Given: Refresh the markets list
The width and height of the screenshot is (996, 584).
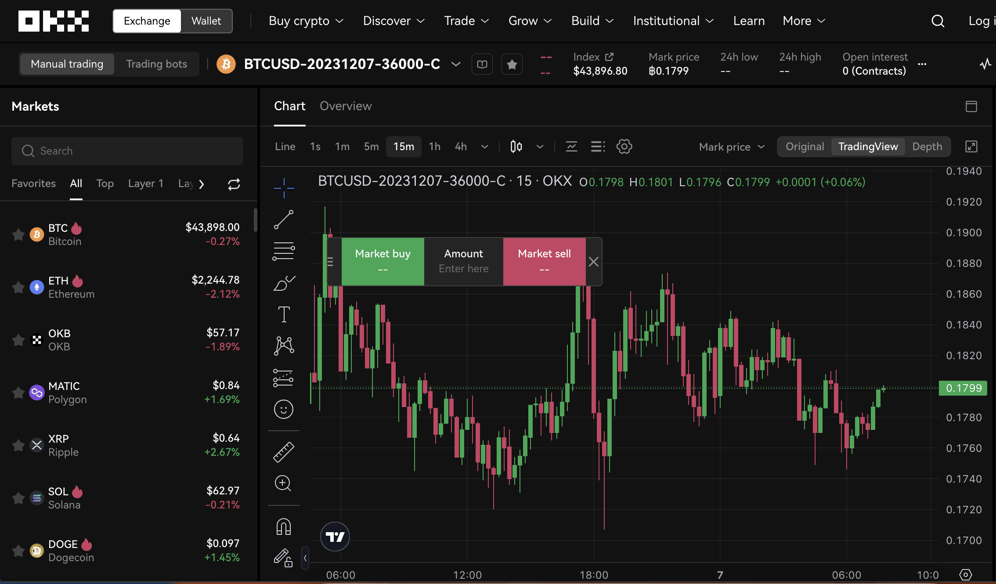Looking at the screenshot, I should click(x=234, y=184).
